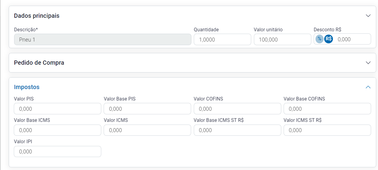Click the Descrição field containing Pneu 1

pyautogui.click(x=102, y=39)
